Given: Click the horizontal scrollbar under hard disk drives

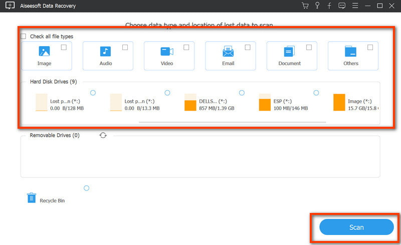Looking at the screenshot, I should (232, 122).
